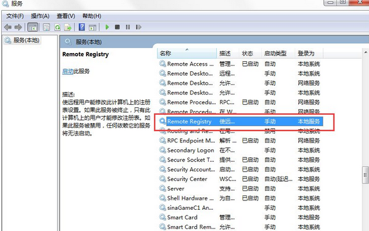Click gear icon of Smart Card row
369x231 pixels.
click(162, 217)
